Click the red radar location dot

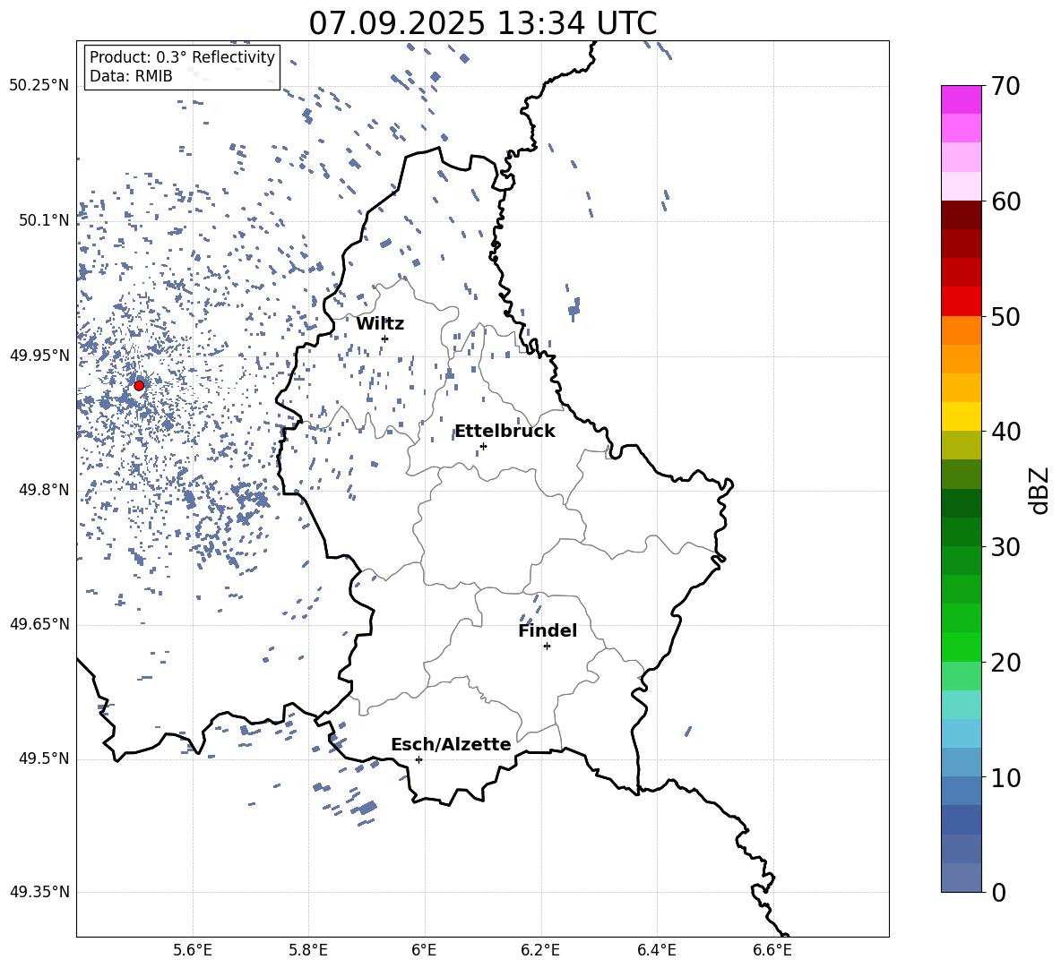tap(139, 385)
